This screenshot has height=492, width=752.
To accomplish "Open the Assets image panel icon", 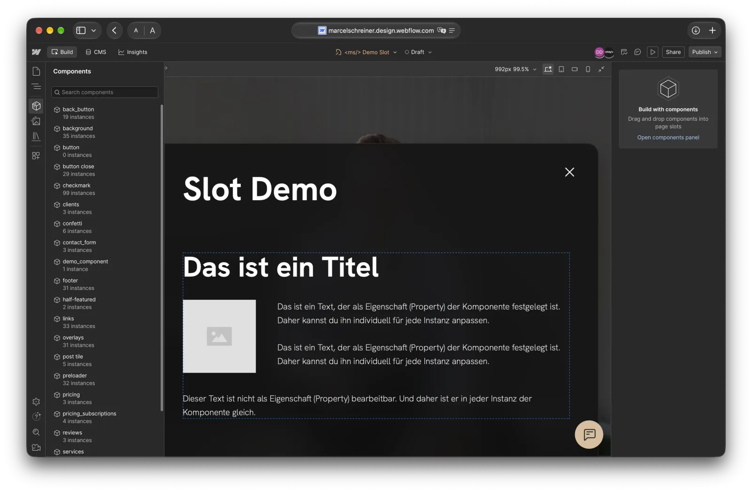I will pyautogui.click(x=36, y=121).
